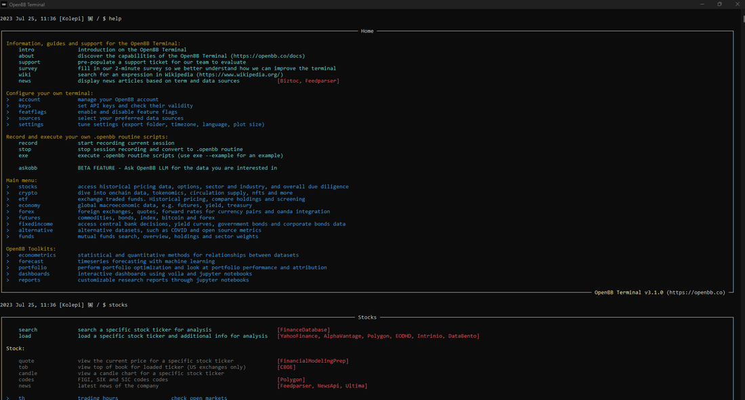Click the '[Biztoc, Feedparser]' source label
The height and width of the screenshot is (400, 745).
pyautogui.click(x=308, y=81)
